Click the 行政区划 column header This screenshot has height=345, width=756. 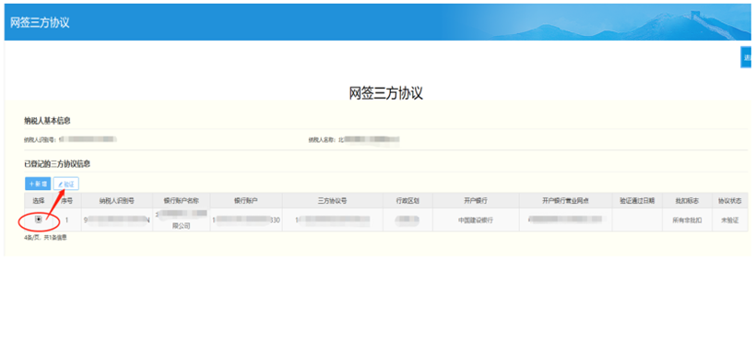coord(408,201)
